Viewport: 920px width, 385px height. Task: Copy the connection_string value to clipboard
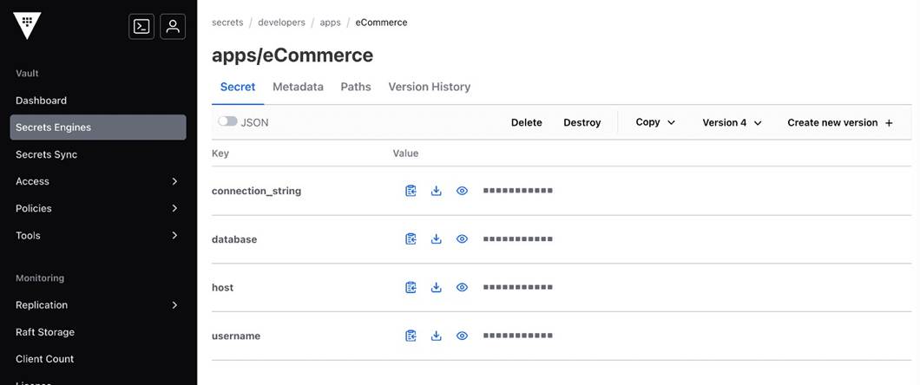(x=411, y=191)
